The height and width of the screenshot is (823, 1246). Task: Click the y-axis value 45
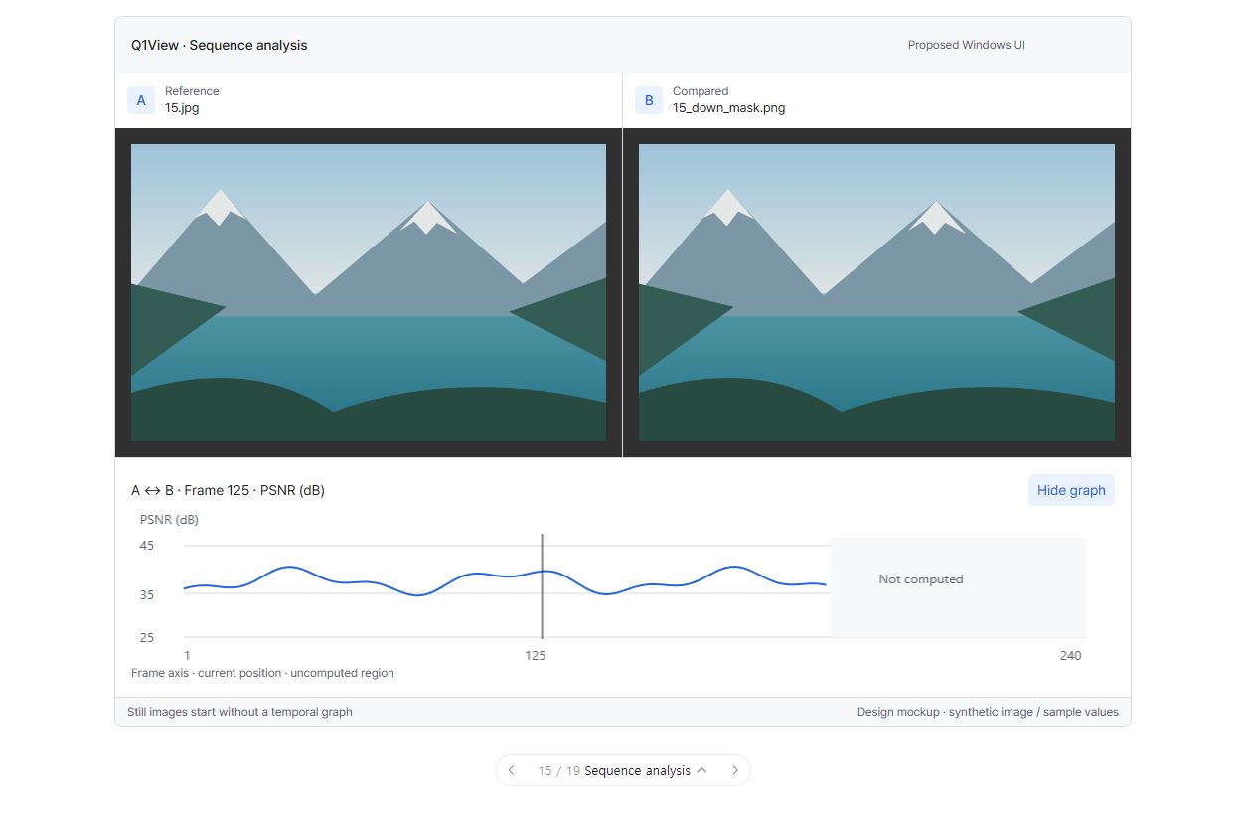pyautogui.click(x=147, y=546)
